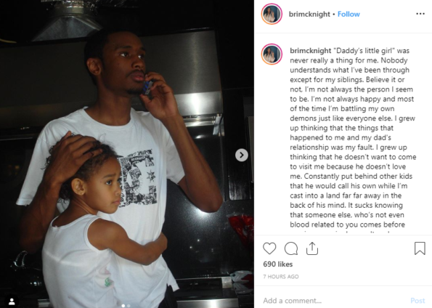
Task: Open the profile avatar in the post header
Action: tap(272, 14)
